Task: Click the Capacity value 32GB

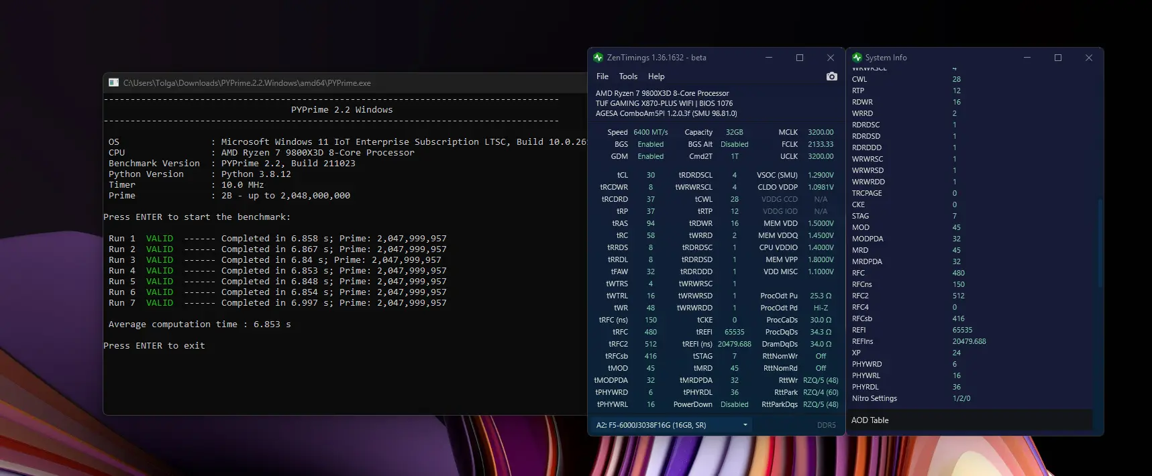Action: [x=735, y=132]
